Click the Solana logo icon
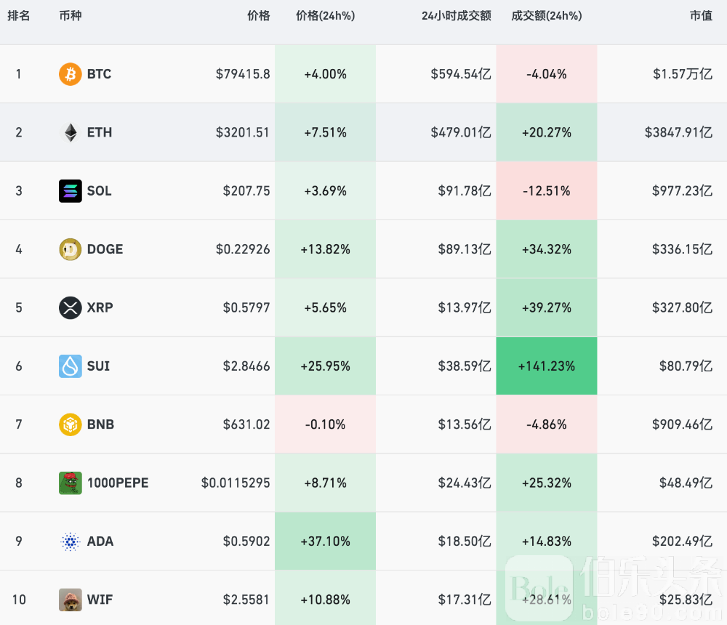Viewport: 727px width, 625px height. (71, 191)
